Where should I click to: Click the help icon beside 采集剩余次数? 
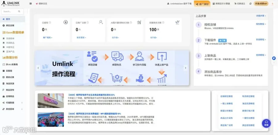coord(163,22)
